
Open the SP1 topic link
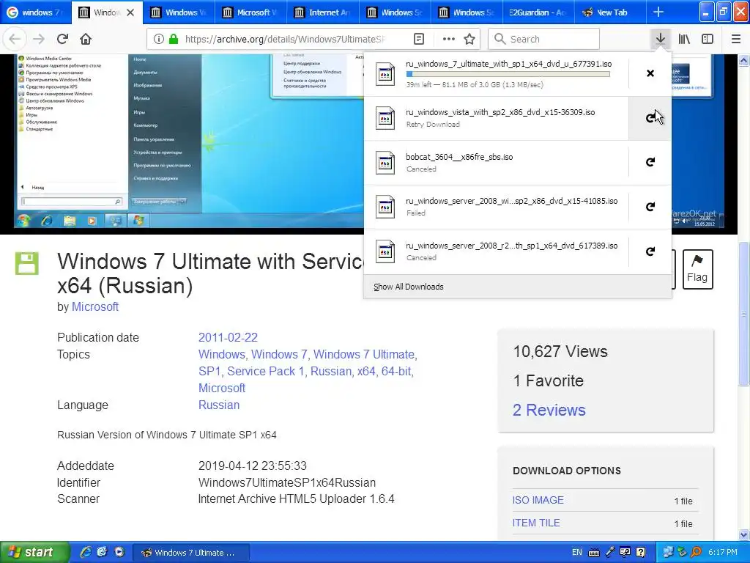click(x=209, y=371)
